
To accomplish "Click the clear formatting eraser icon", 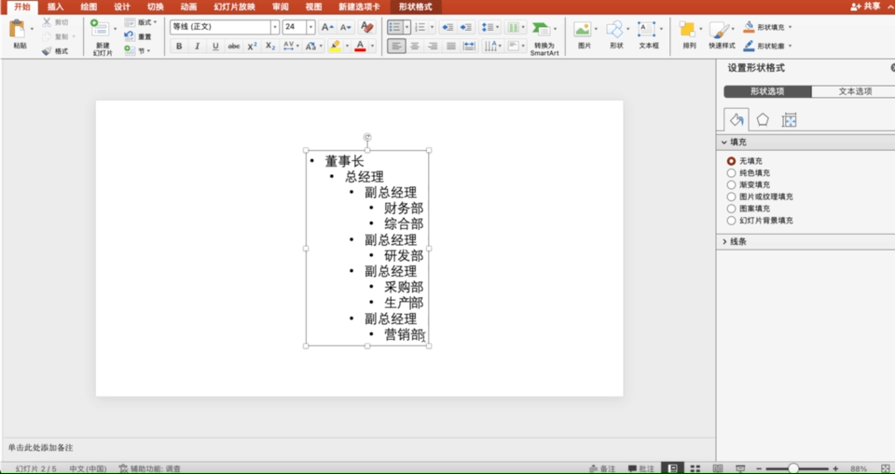I will pyautogui.click(x=367, y=27).
